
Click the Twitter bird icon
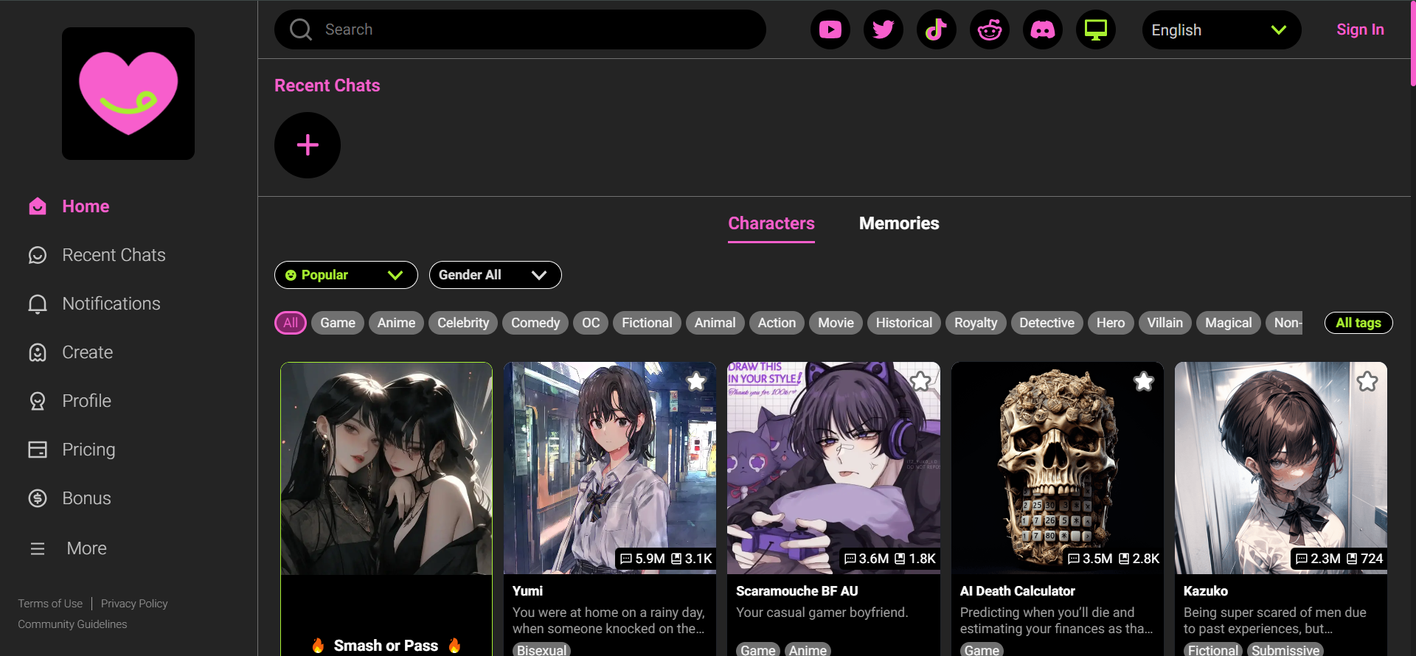(x=883, y=29)
